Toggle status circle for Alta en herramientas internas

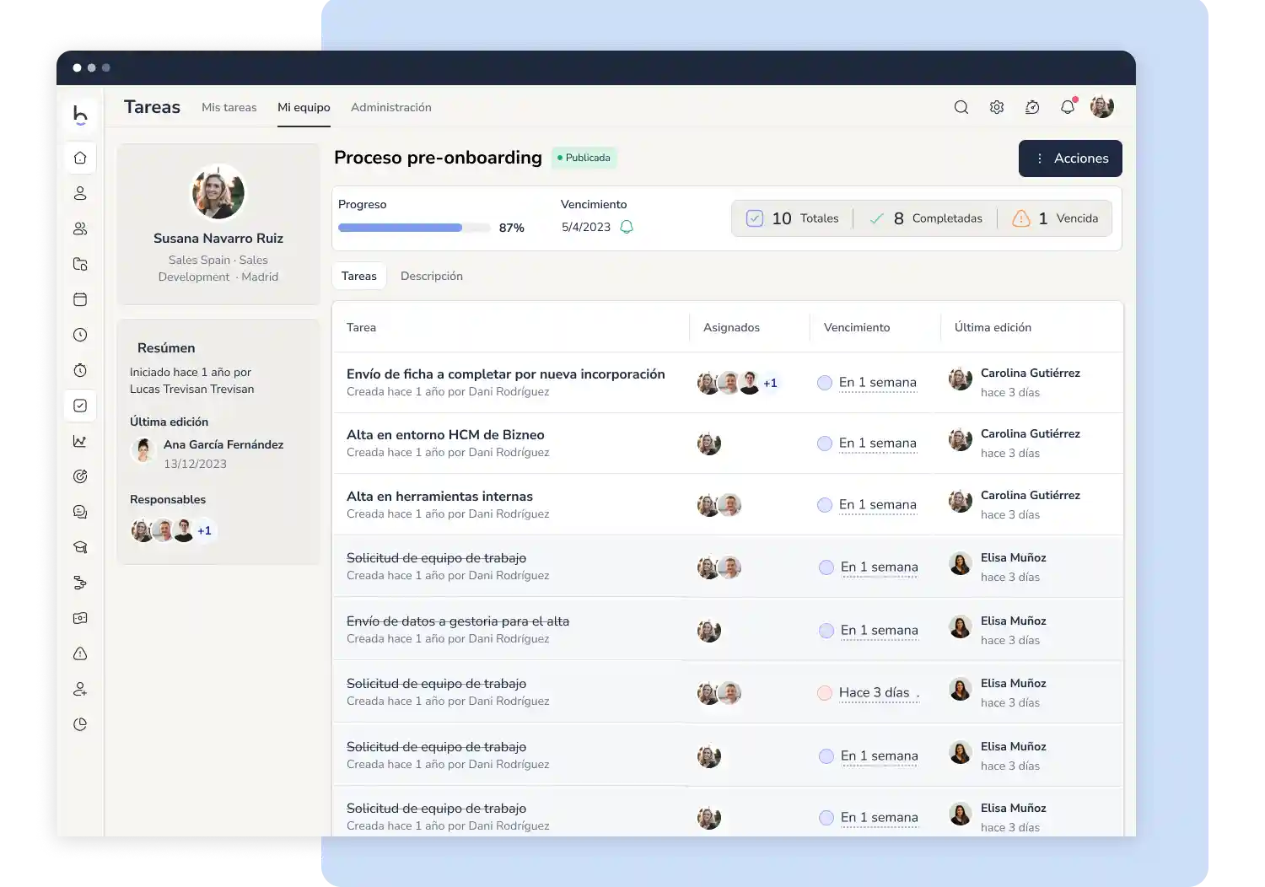click(825, 505)
